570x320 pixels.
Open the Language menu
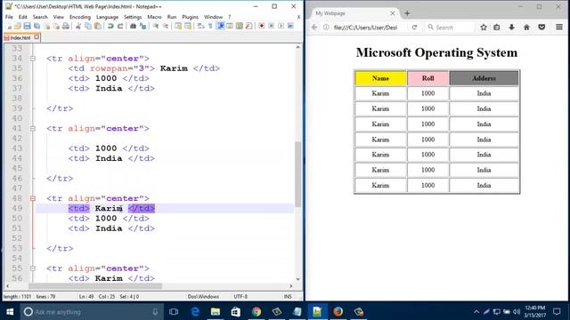[x=107, y=17]
